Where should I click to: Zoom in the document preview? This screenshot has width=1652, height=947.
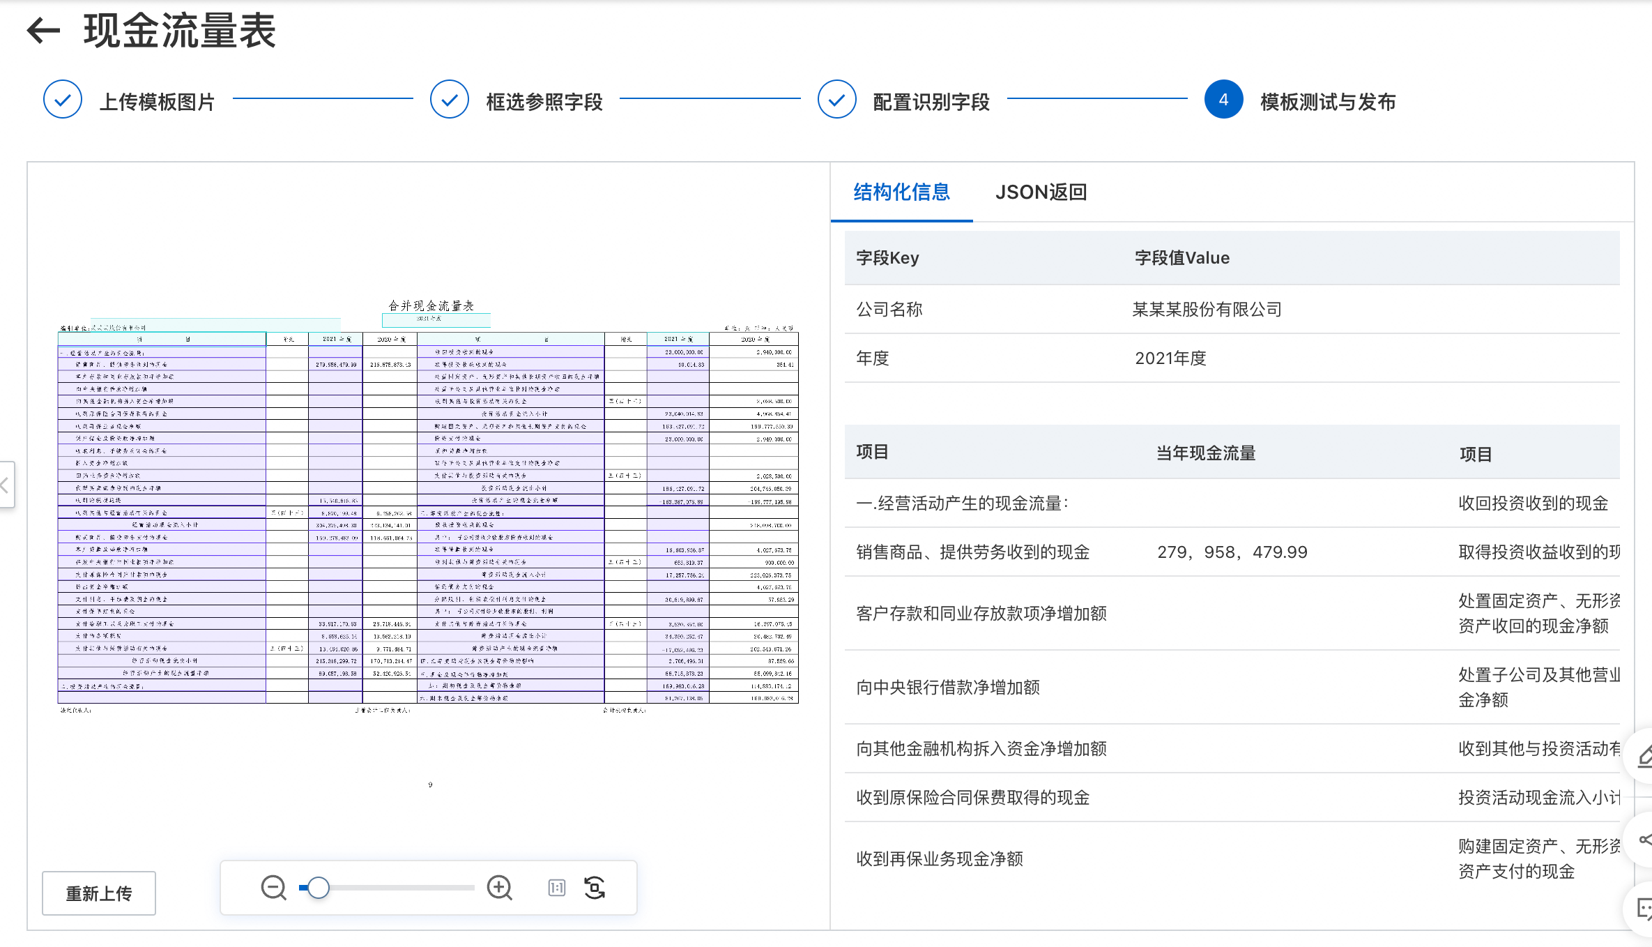tap(499, 888)
